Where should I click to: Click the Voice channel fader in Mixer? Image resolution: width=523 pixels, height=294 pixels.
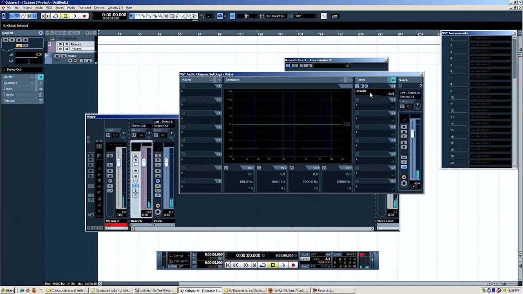click(x=166, y=162)
